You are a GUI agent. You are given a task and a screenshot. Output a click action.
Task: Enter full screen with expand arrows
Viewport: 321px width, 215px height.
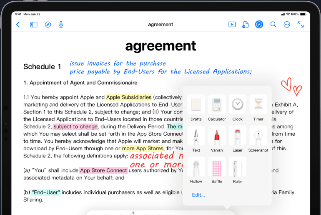(301, 25)
